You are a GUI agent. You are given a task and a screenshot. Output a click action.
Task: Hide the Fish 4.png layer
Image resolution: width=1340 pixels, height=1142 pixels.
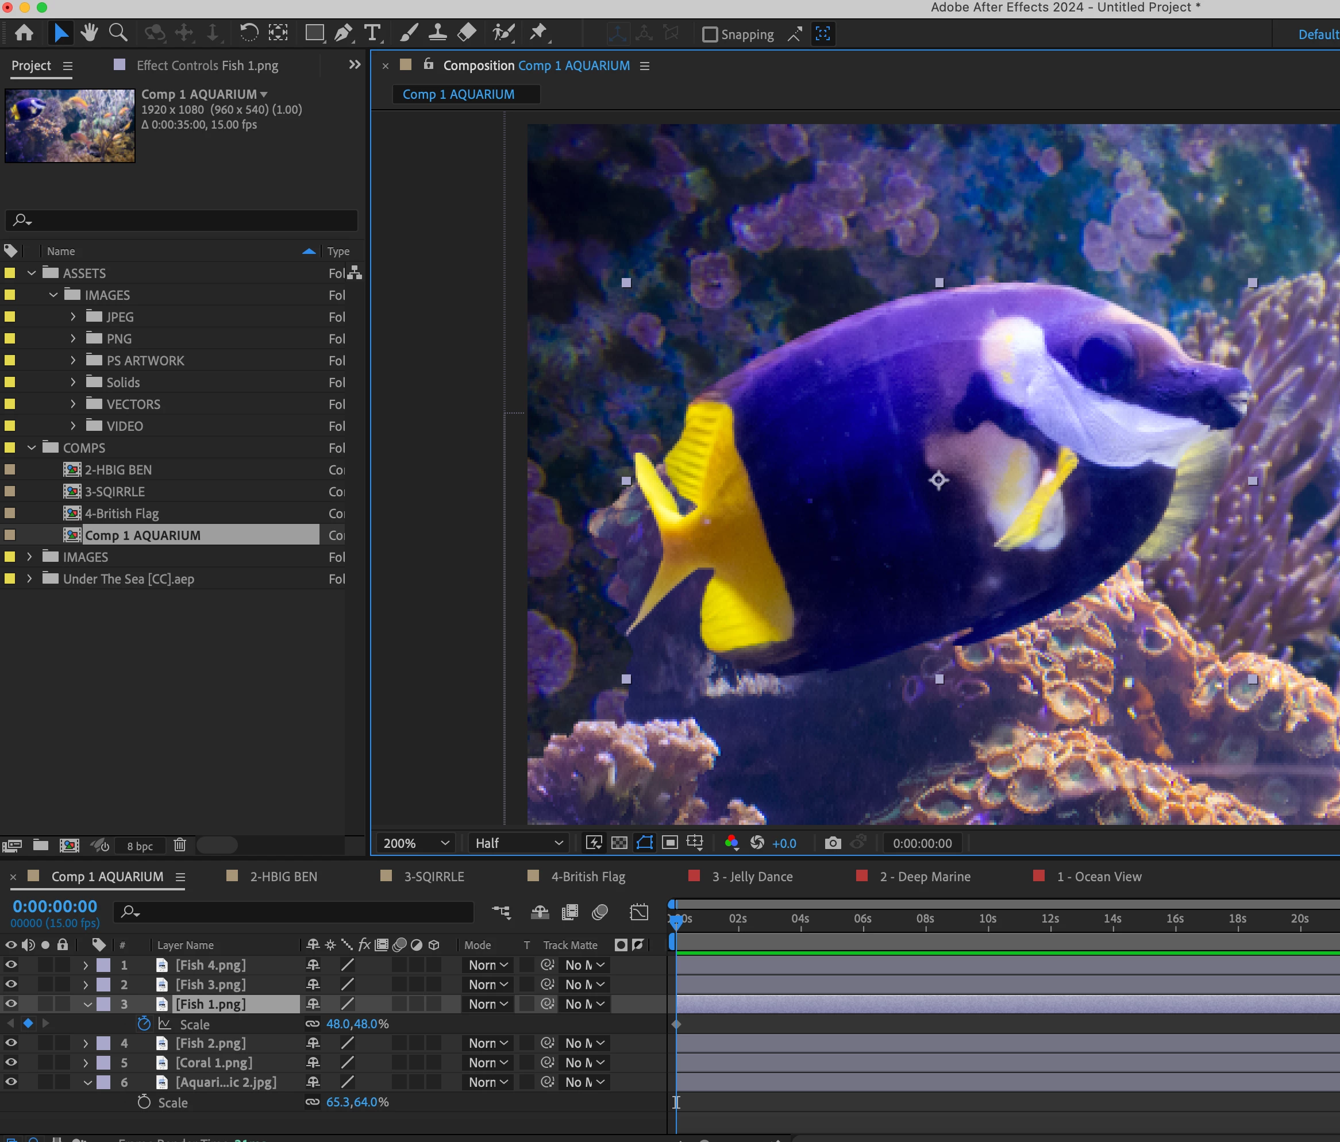click(11, 965)
